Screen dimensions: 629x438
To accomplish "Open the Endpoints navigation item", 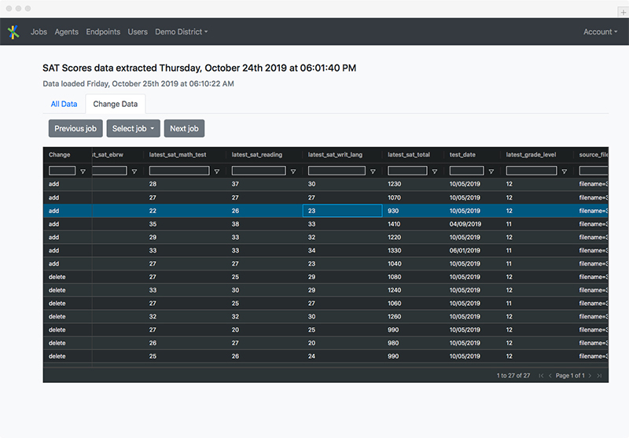I will pyautogui.click(x=103, y=32).
